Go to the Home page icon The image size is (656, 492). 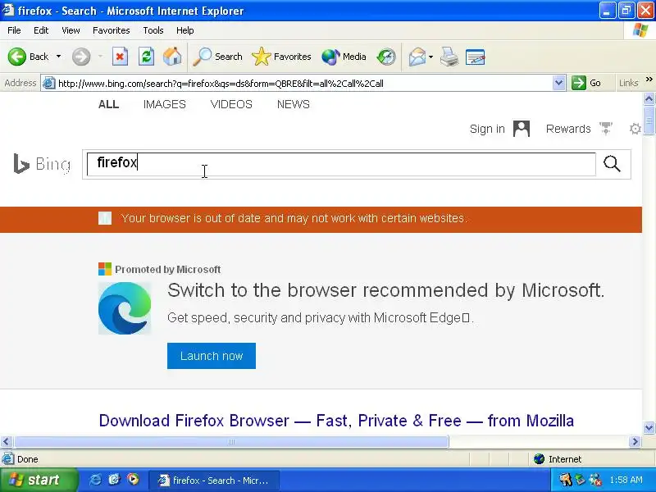point(172,57)
